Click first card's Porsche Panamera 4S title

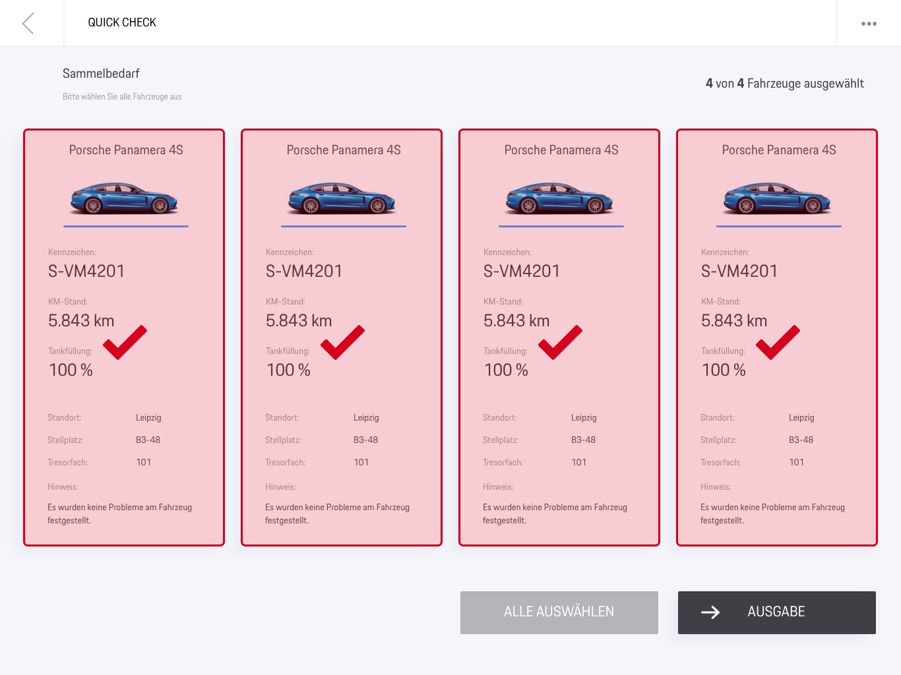[x=126, y=150]
